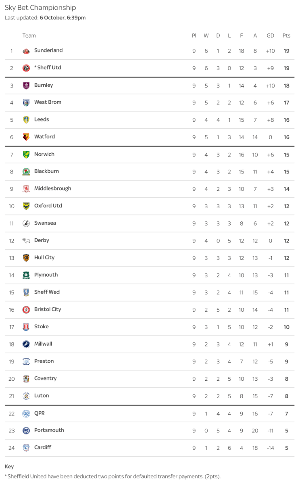298x484 pixels.
Task: Open the Leeds team link
Action: coord(42,119)
